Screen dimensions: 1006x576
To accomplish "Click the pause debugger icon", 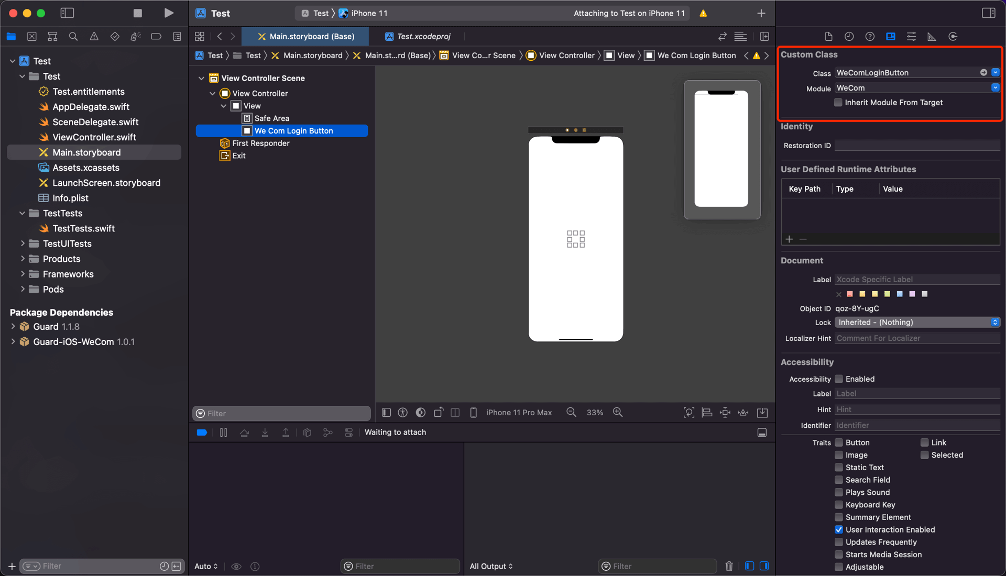I will (x=223, y=433).
